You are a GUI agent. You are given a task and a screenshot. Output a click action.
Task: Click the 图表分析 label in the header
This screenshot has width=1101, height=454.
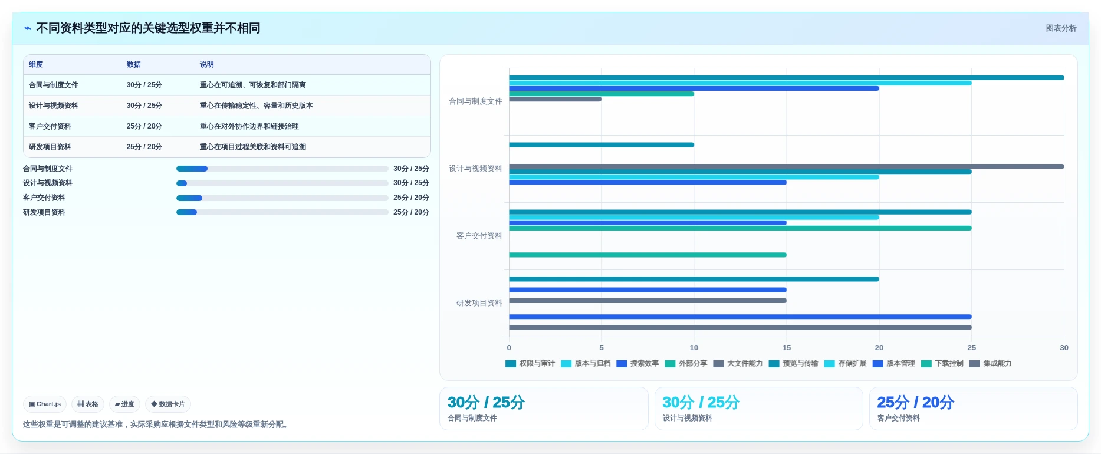coord(1061,28)
